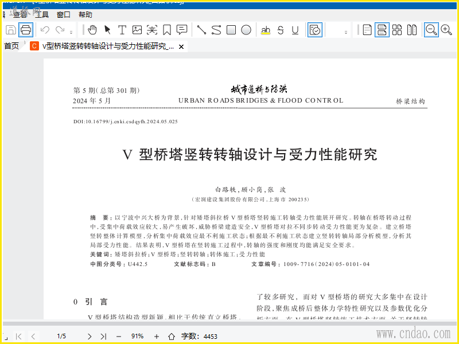Image resolution: width=459 pixels, height=344 pixels.
Task: Click the author names 白路轶,顾小岗,张波
Action: [250, 190]
